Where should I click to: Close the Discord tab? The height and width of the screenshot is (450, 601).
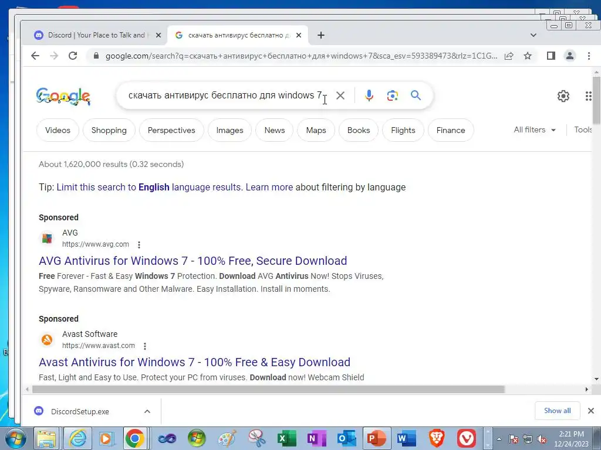pos(158,35)
